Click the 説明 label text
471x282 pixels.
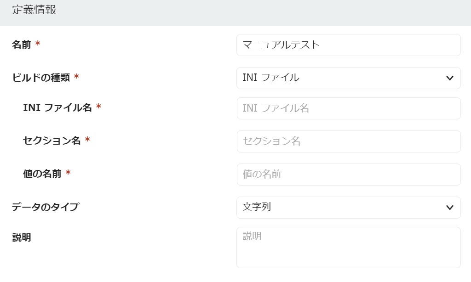pyautogui.click(x=21, y=238)
